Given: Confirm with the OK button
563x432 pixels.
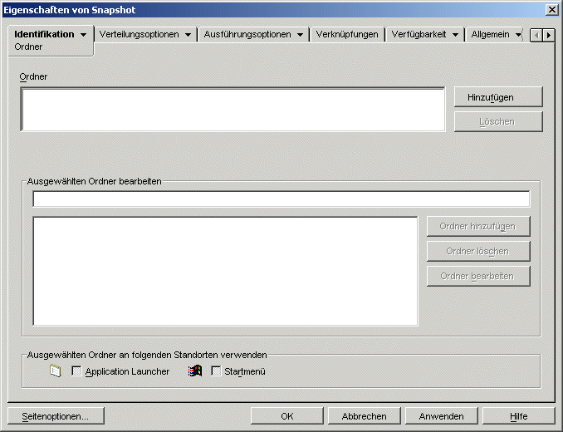Looking at the screenshot, I should (x=287, y=416).
